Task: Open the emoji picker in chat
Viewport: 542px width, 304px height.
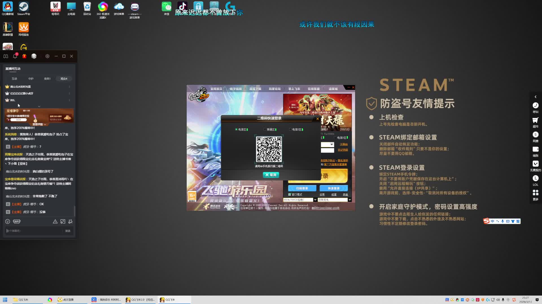Action: tap(8, 222)
